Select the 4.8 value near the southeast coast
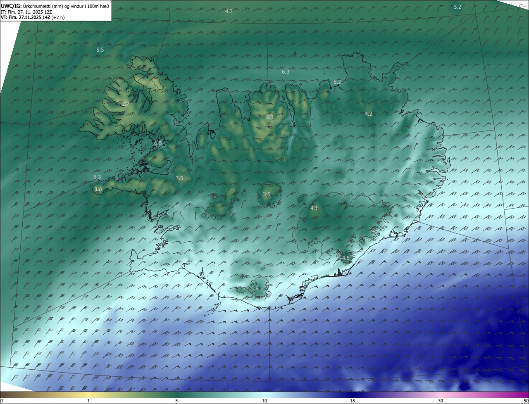529x404 pixels. pyautogui.click(x=346, y=258)
